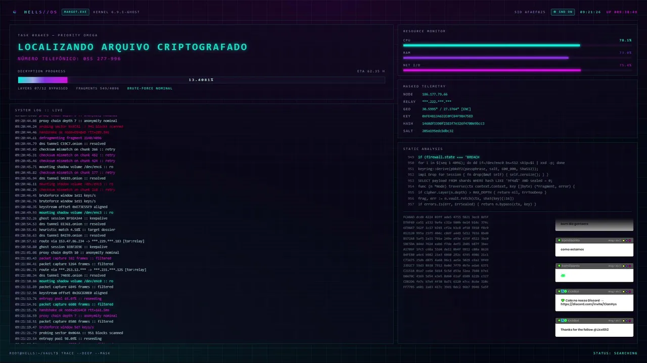Click the CPU percentage 78.1%
This screenshot has width=647, height=363.
point(625,40)
